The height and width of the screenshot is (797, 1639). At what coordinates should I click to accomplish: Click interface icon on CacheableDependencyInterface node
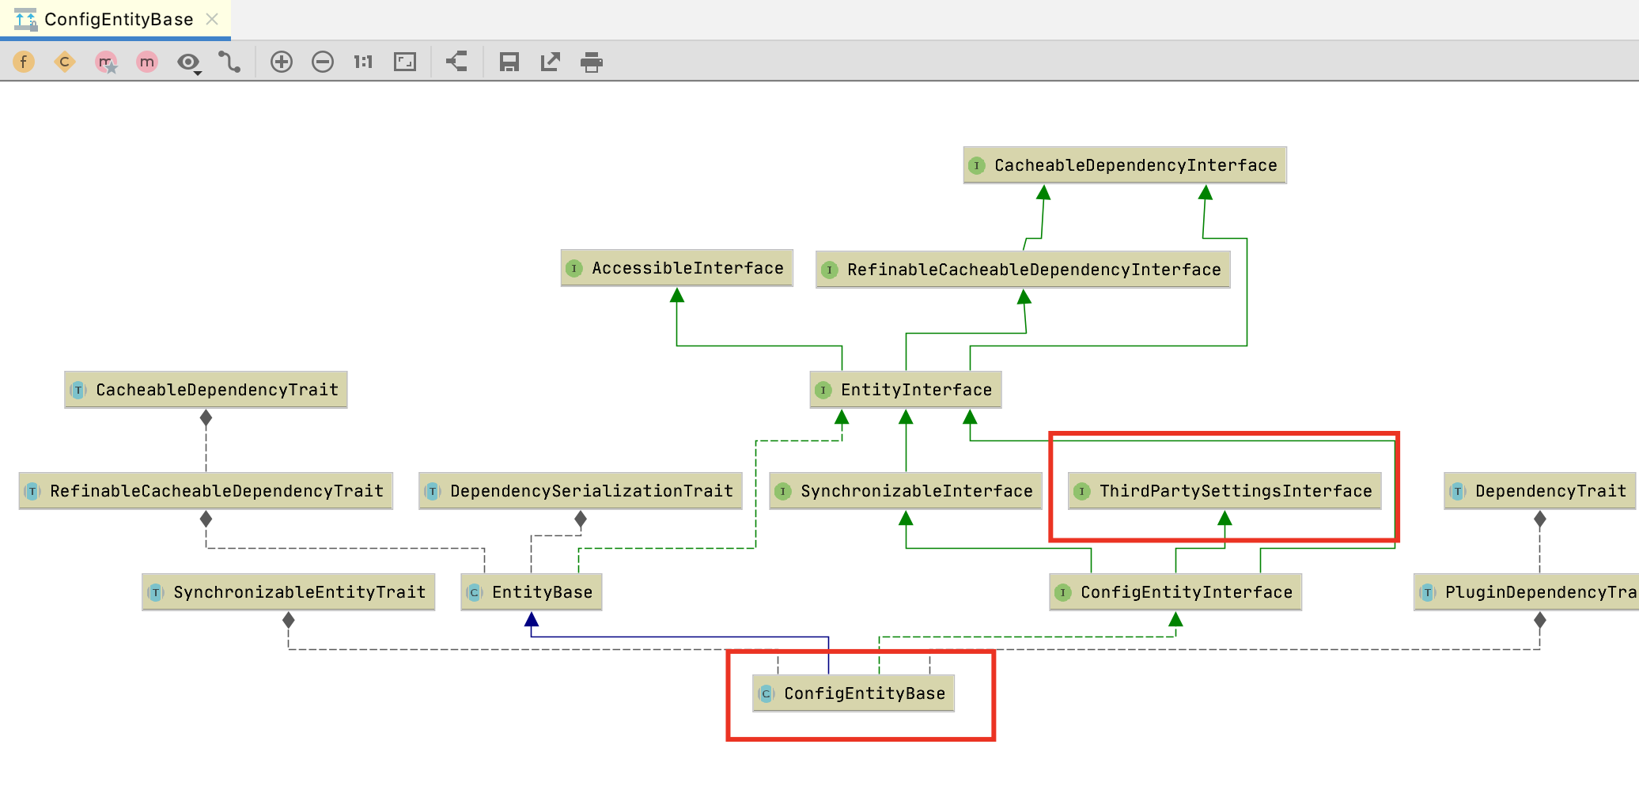[x=977, y=166]
